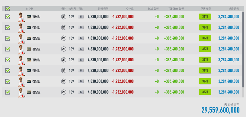Uncheck the fourth row's checkbox
This screenshot has height=117, width=246.
(x=7, y=49)
